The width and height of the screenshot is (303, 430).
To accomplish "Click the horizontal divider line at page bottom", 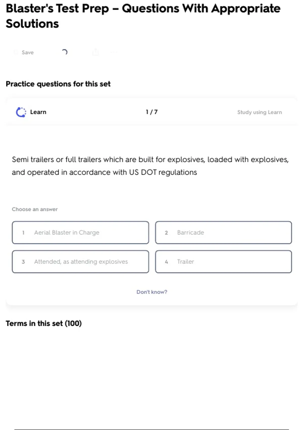I will click(151, 429).
